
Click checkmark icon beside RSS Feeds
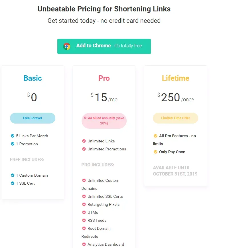pos(84,220)
